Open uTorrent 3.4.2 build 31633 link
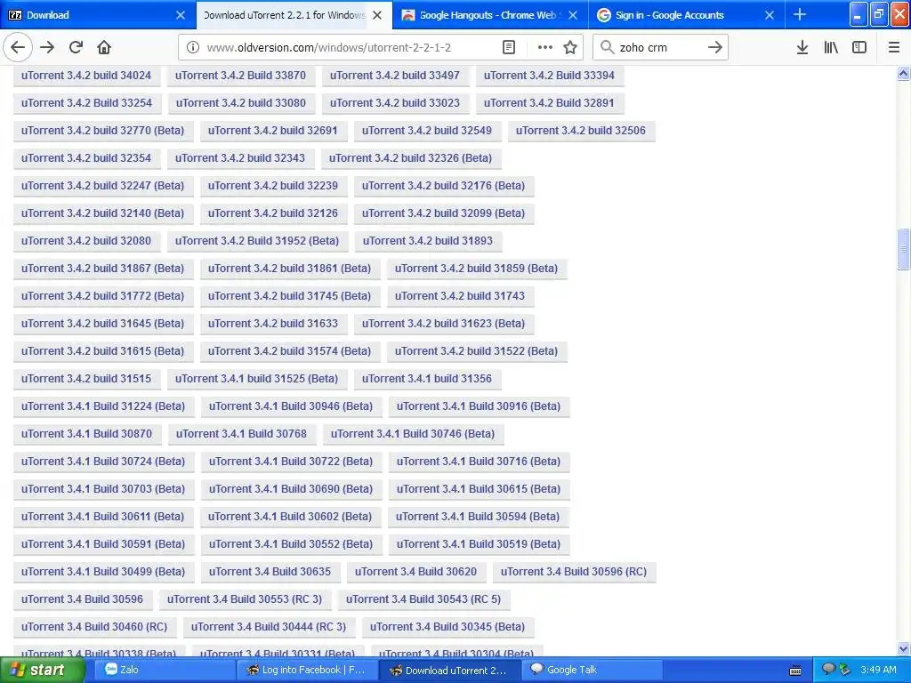Screen dimensions: 911x683 coord(273,324)
